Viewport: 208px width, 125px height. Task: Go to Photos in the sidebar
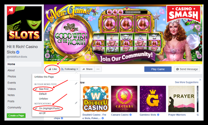(12, 77)
